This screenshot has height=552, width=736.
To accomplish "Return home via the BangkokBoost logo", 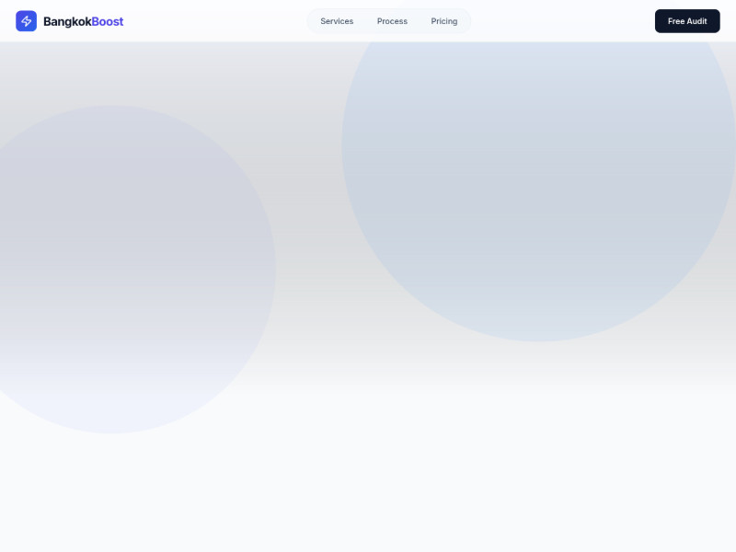I will point(69,21).
